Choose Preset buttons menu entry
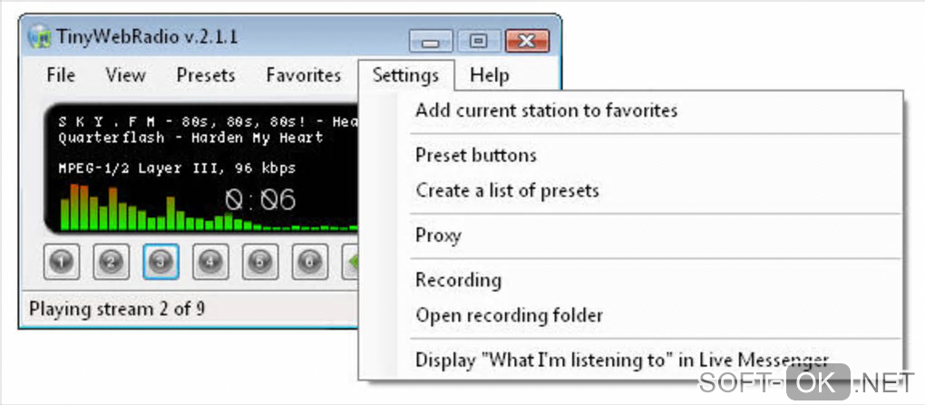 (x=631, y=155)
